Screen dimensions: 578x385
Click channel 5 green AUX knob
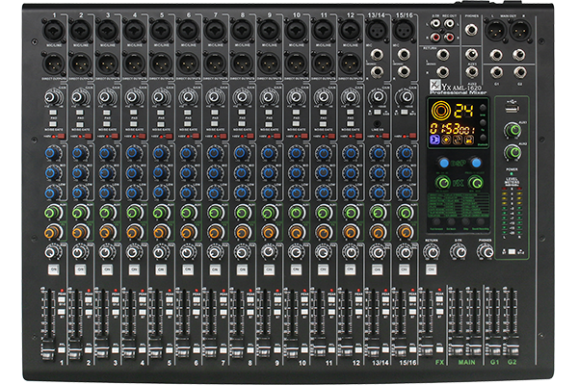pos(161,213)
